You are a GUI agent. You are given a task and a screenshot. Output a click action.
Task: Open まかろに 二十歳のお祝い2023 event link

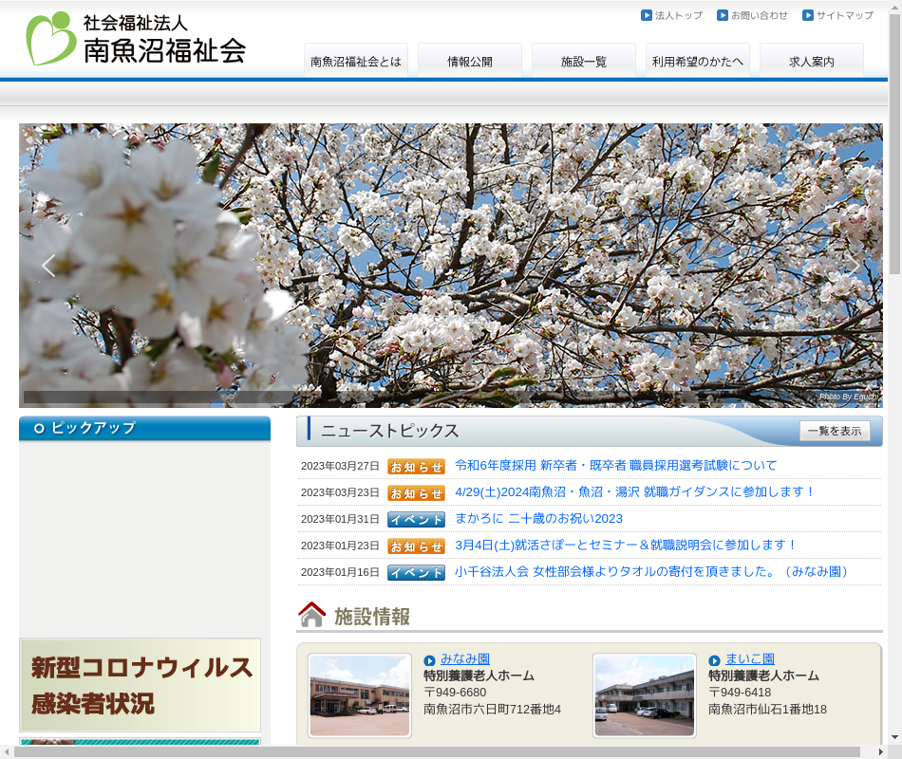pyautogui.click(x=538, y=519)
